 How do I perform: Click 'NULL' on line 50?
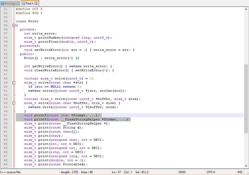[x=55, y=87]
